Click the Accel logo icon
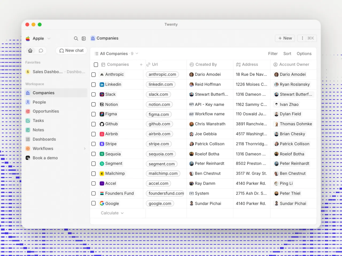 (x=102, y=183)
